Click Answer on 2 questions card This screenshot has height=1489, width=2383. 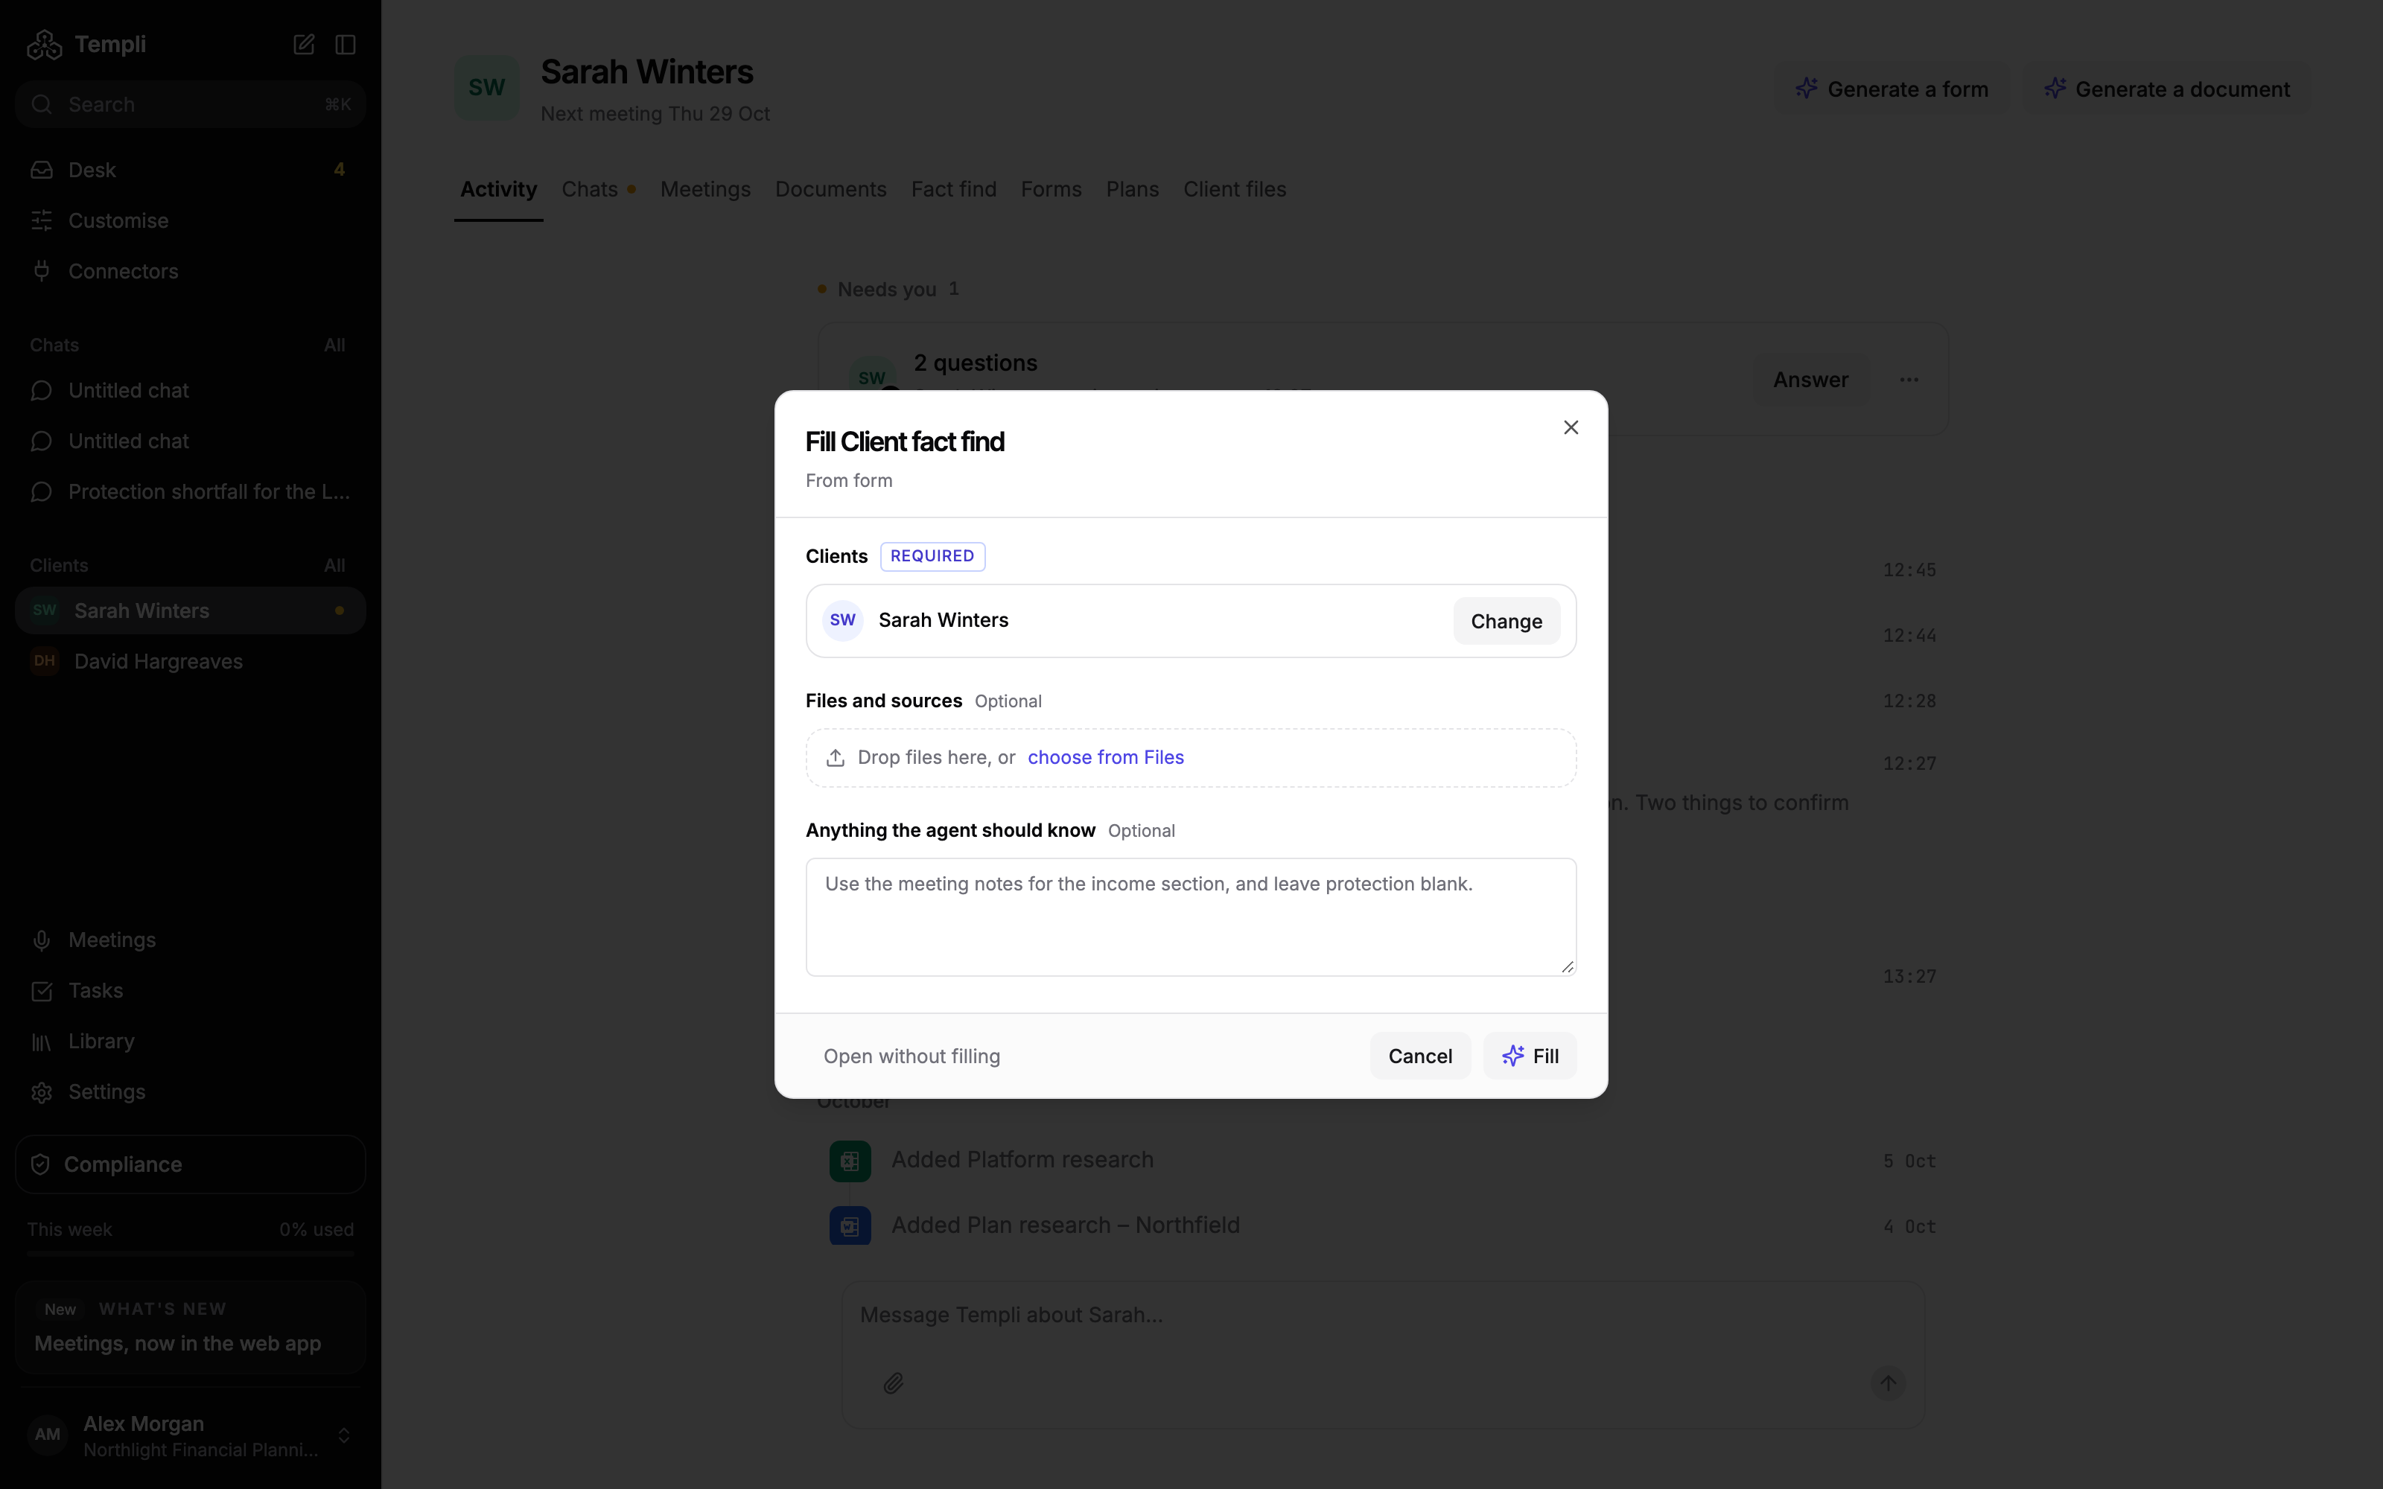coord(1810,379)
